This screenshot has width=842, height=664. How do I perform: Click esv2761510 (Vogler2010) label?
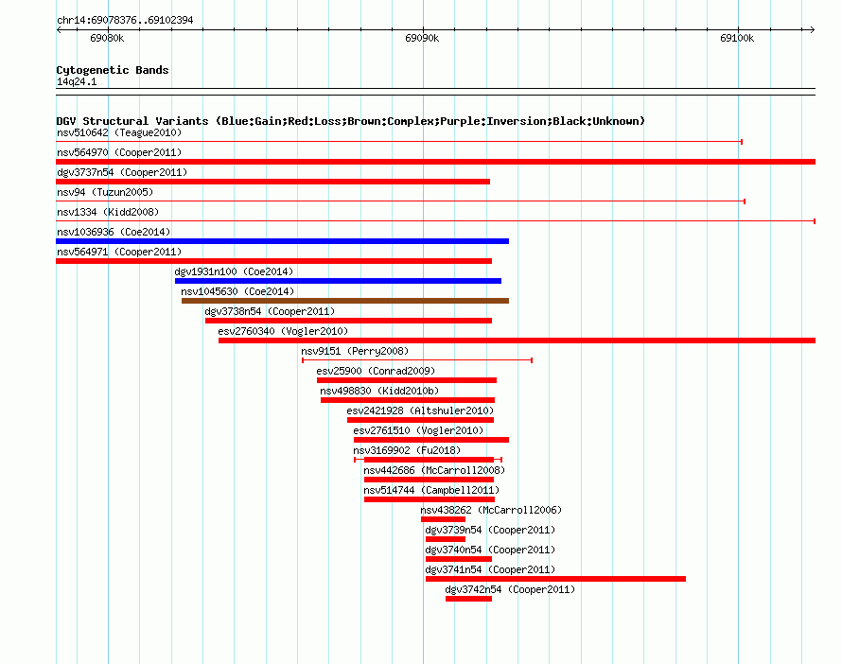click(418, 430)
